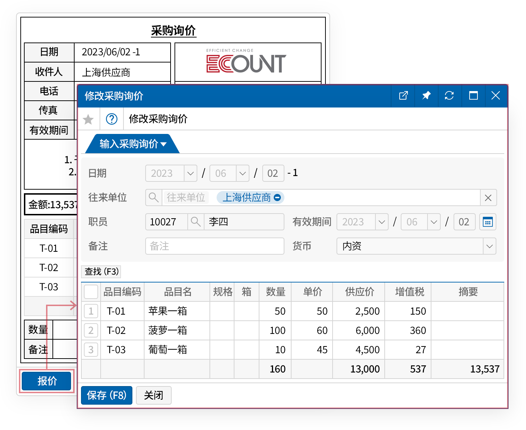Expand the month dropdown in 有效期间

(434, 222)
